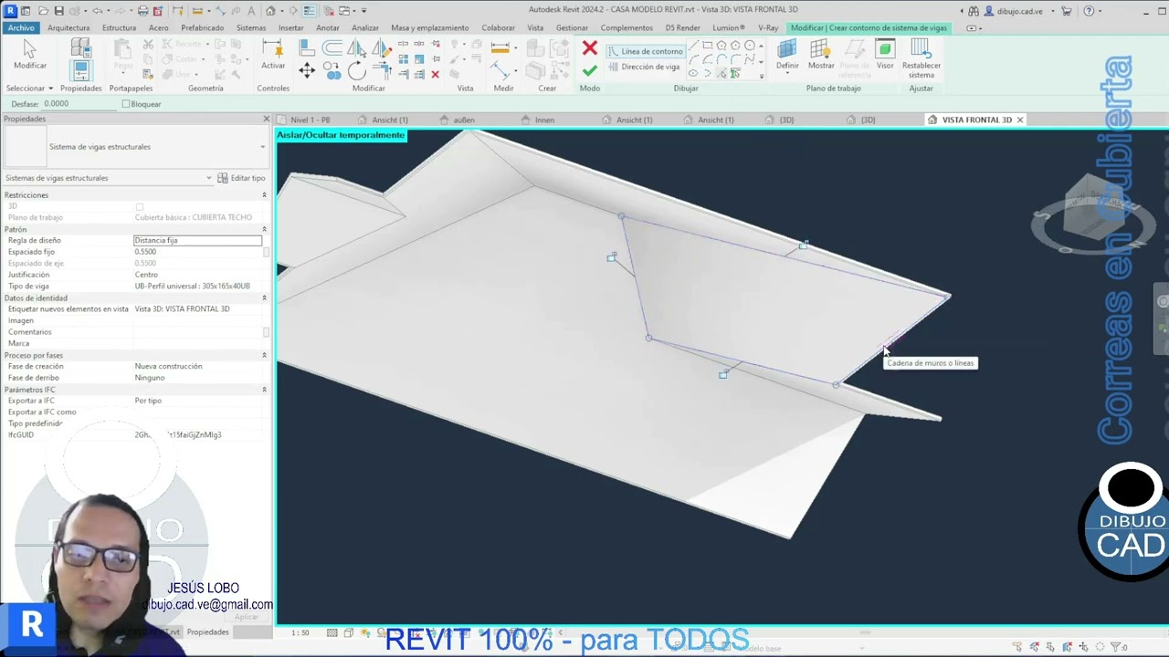Screen dimensions: 1169x657
Task: Toggle the Bloquear checkbox
Action: tap(126, 104)
